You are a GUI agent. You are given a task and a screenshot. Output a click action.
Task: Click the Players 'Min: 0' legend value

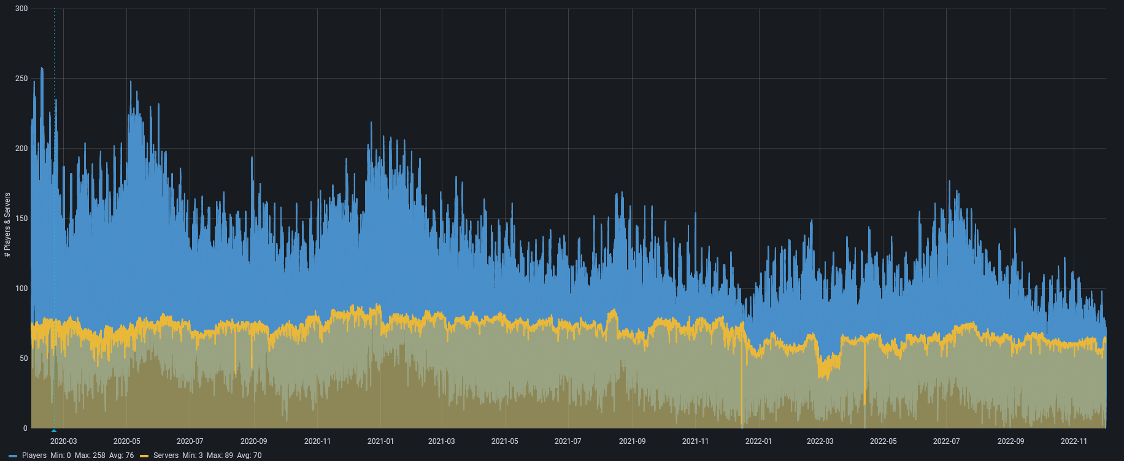coord(61,455)
